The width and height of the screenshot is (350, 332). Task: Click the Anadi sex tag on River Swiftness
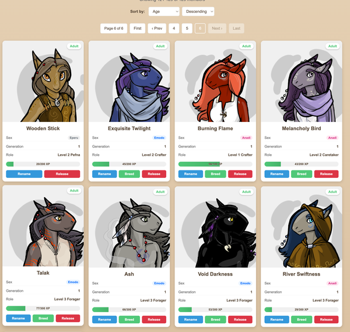[x=332, y=284]
